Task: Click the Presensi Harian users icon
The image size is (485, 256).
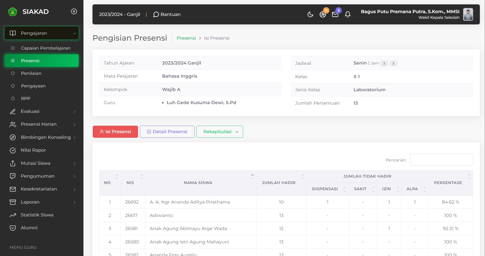Action: (x=13, y=124)
